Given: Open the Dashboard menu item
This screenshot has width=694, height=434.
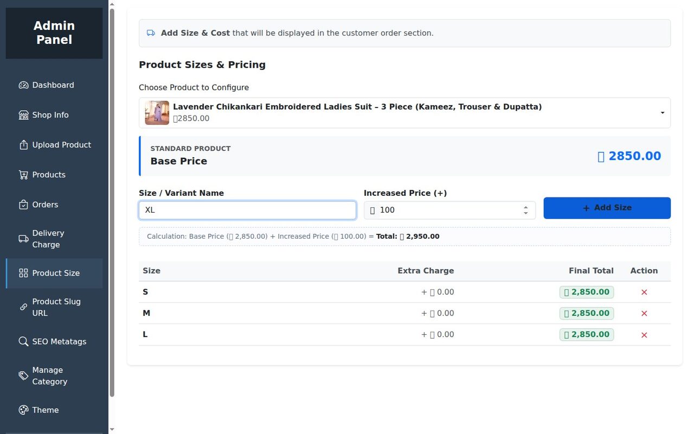Looking at the screenshot, I should 54,85.
